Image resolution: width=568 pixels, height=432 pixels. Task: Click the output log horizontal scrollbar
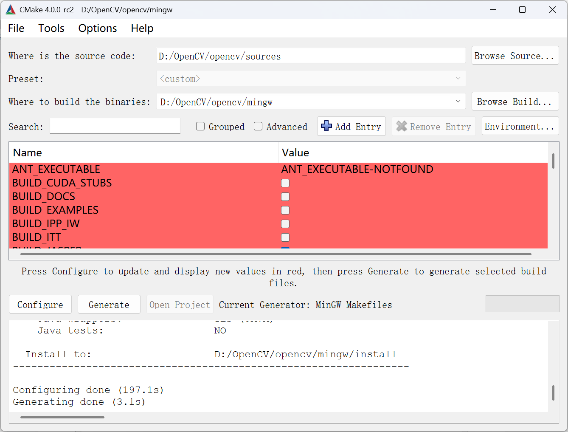click(x=62, y=417)
